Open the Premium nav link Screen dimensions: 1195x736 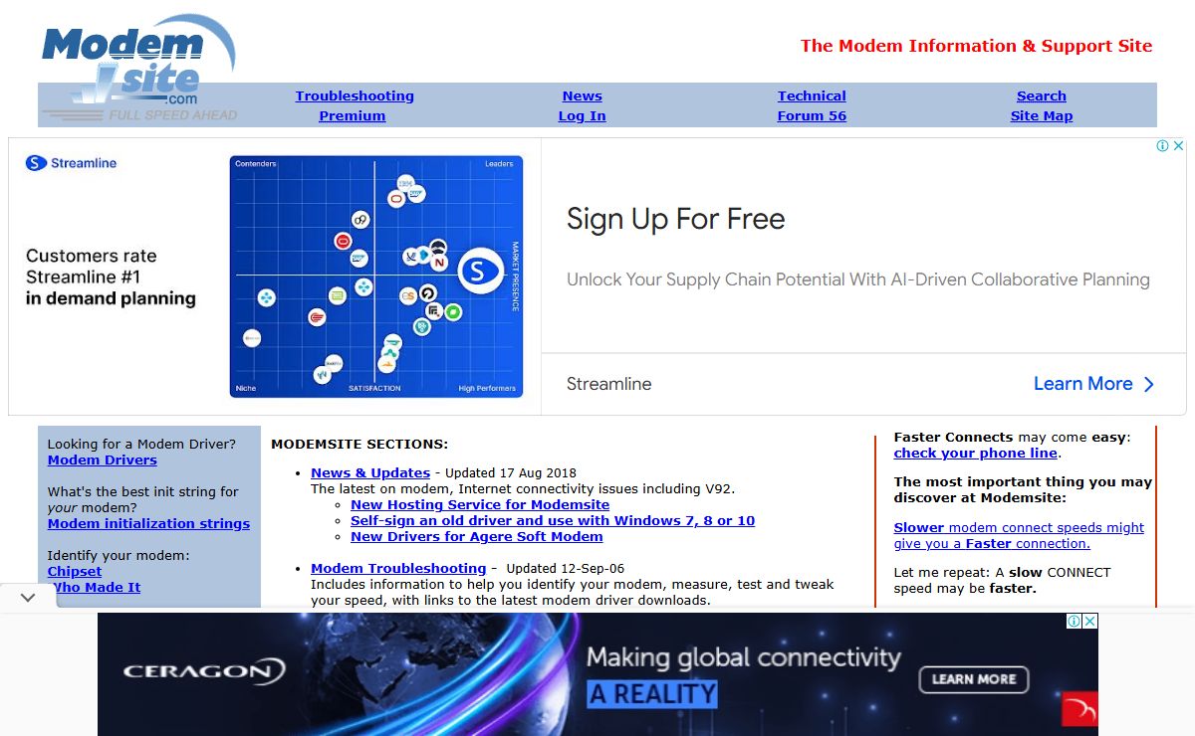353,116
